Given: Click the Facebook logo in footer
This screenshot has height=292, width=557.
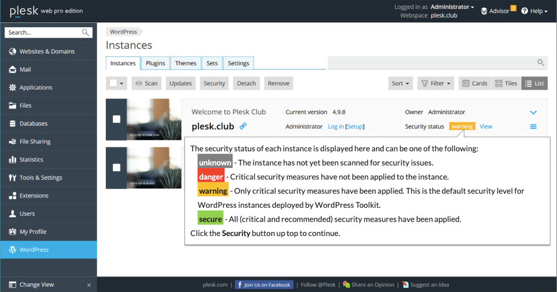Looking at the screenshot, I should 240,285.
